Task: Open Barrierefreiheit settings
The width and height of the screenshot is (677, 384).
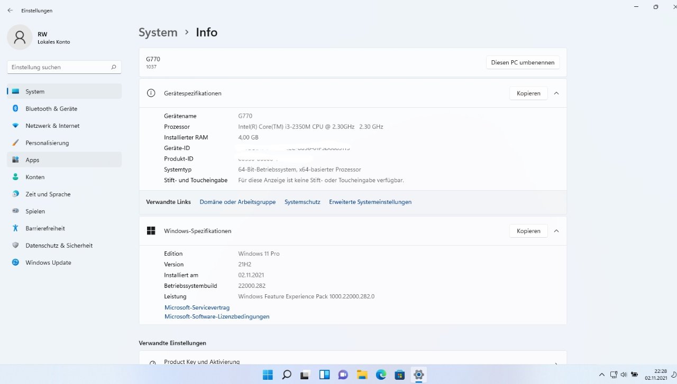Action: 64,228
